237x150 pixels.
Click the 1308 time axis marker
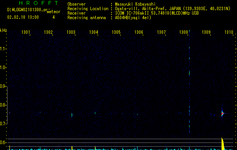coord(183,32)
